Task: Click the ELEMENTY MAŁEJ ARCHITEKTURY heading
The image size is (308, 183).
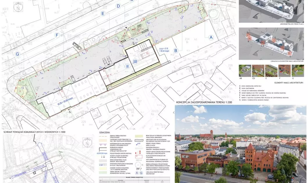Action: 289,83
